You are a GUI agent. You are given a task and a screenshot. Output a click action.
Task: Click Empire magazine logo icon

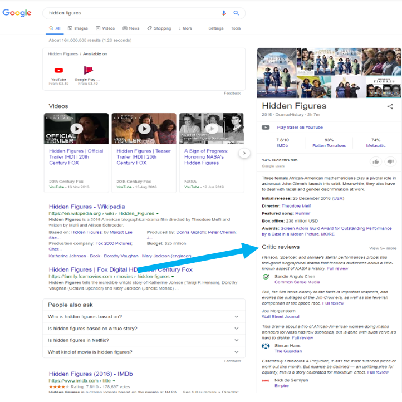tap(266, 381)
